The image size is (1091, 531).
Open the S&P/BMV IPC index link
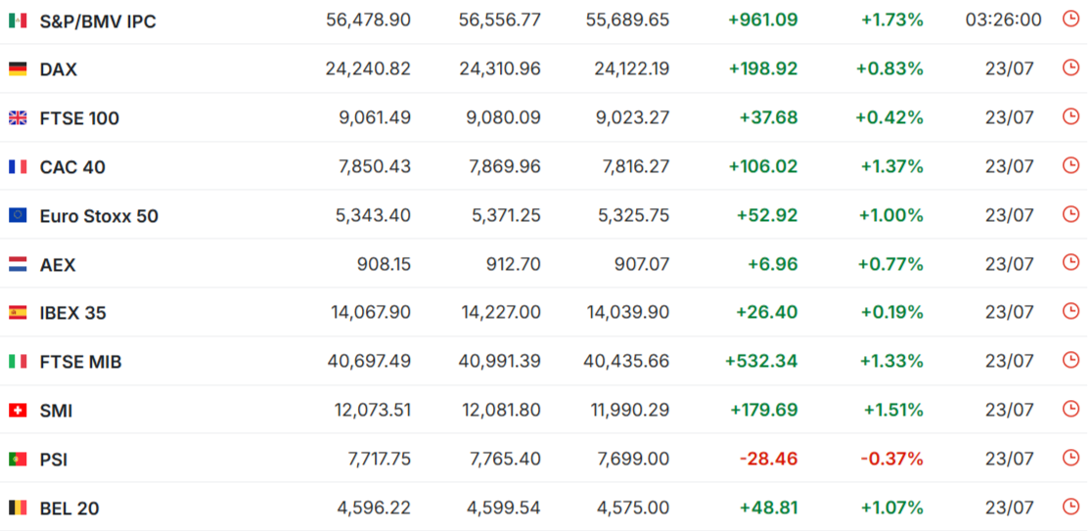[98, 22]
